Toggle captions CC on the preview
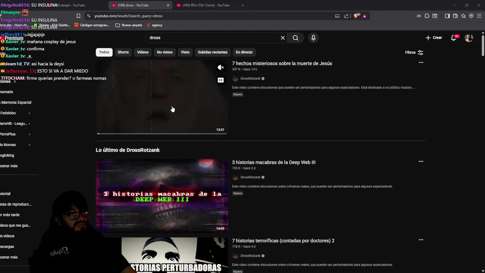The image size is (485, 273). click(x=221, y=80)
